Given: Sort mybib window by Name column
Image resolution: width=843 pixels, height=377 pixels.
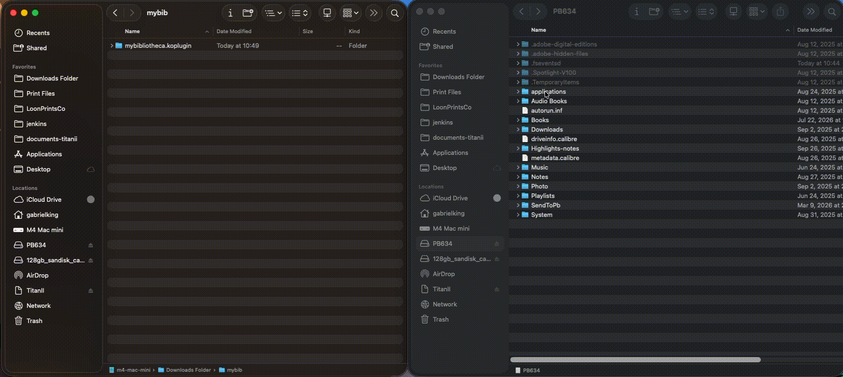Looking at the screenshot, I should pos(132,31).
